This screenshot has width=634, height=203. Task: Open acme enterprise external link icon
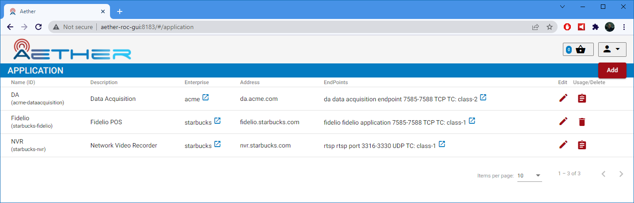(205, 97)
